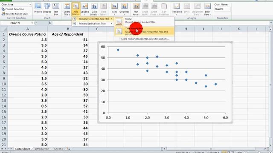Click the formula bar input field
Screen dimensions: 273x153
[160, 23]
